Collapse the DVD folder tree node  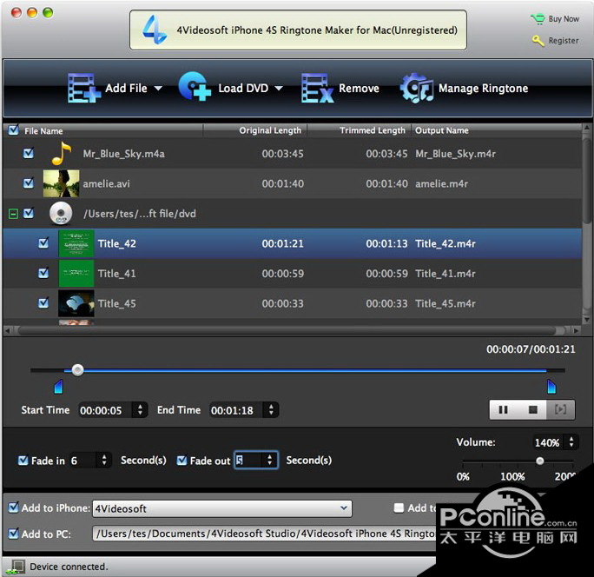click(13, 214)
